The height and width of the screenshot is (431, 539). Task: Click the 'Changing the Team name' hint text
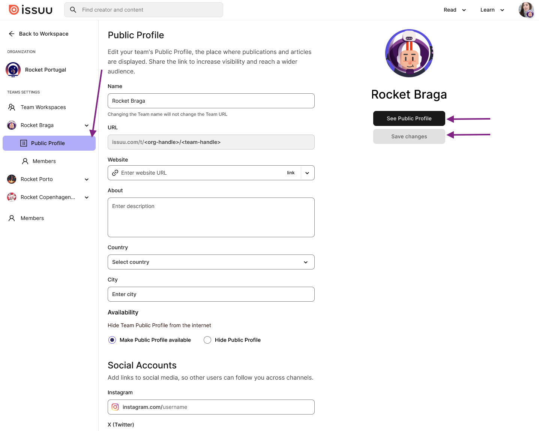[x=168, y=114]
